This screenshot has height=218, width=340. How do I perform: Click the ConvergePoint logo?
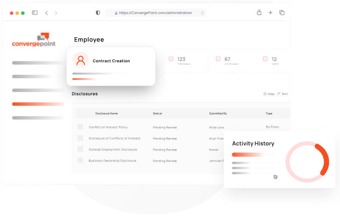pos(34,40)
